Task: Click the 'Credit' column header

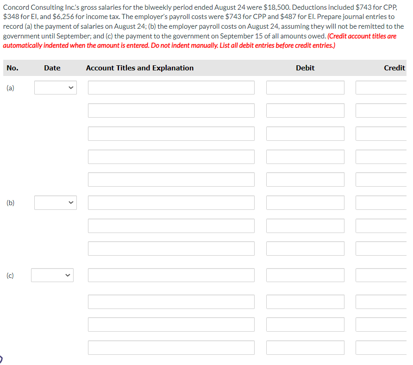Action: [394, 68]
